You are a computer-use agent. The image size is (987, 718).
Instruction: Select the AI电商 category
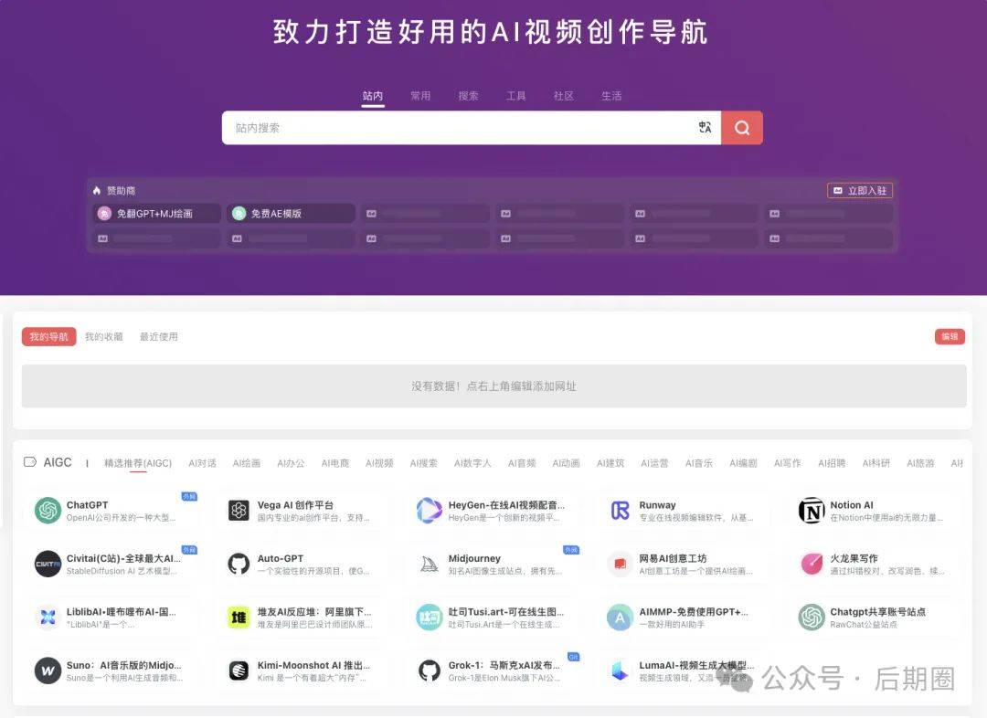[x=334, y=463]
